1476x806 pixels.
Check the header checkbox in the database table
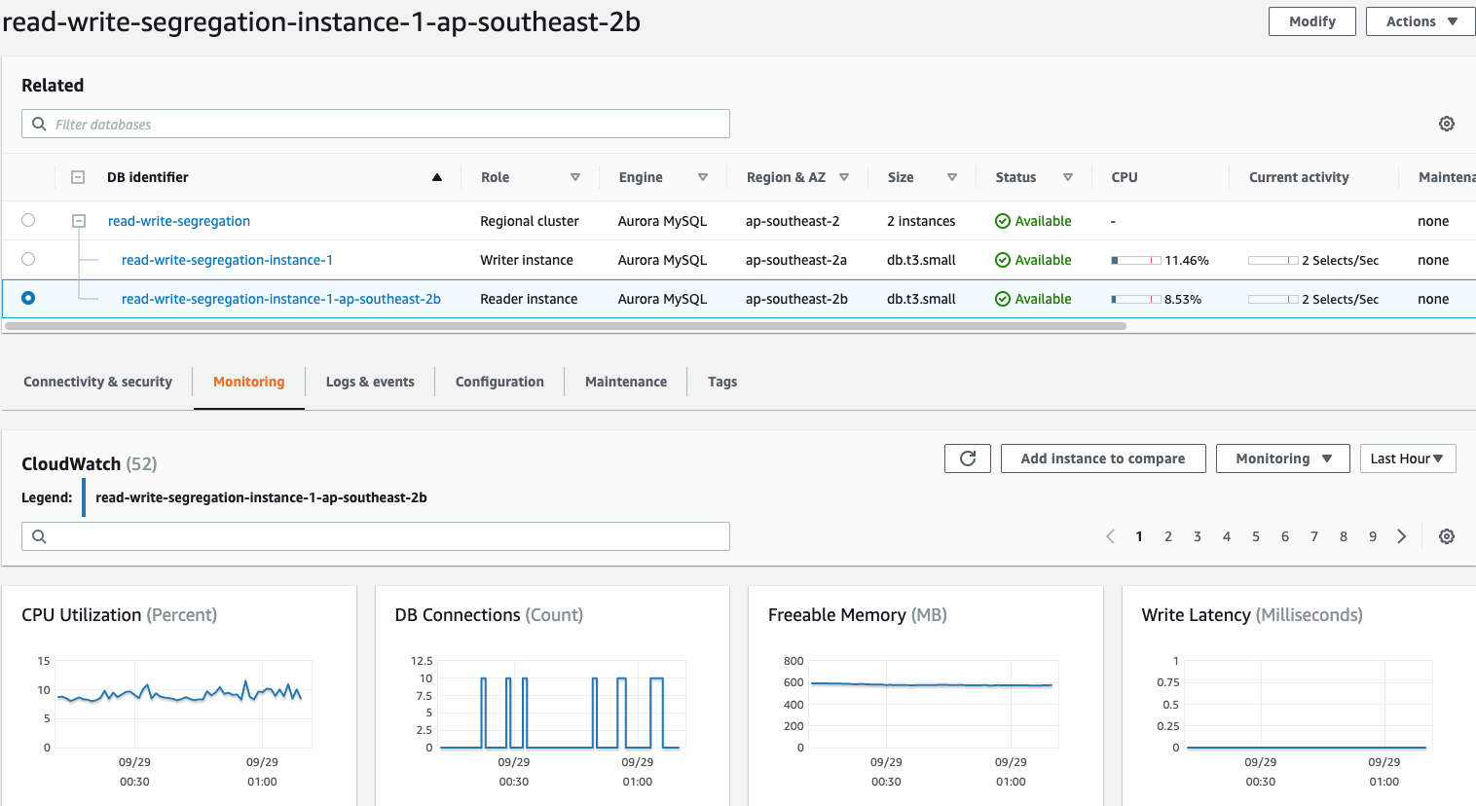coord(78,177)
